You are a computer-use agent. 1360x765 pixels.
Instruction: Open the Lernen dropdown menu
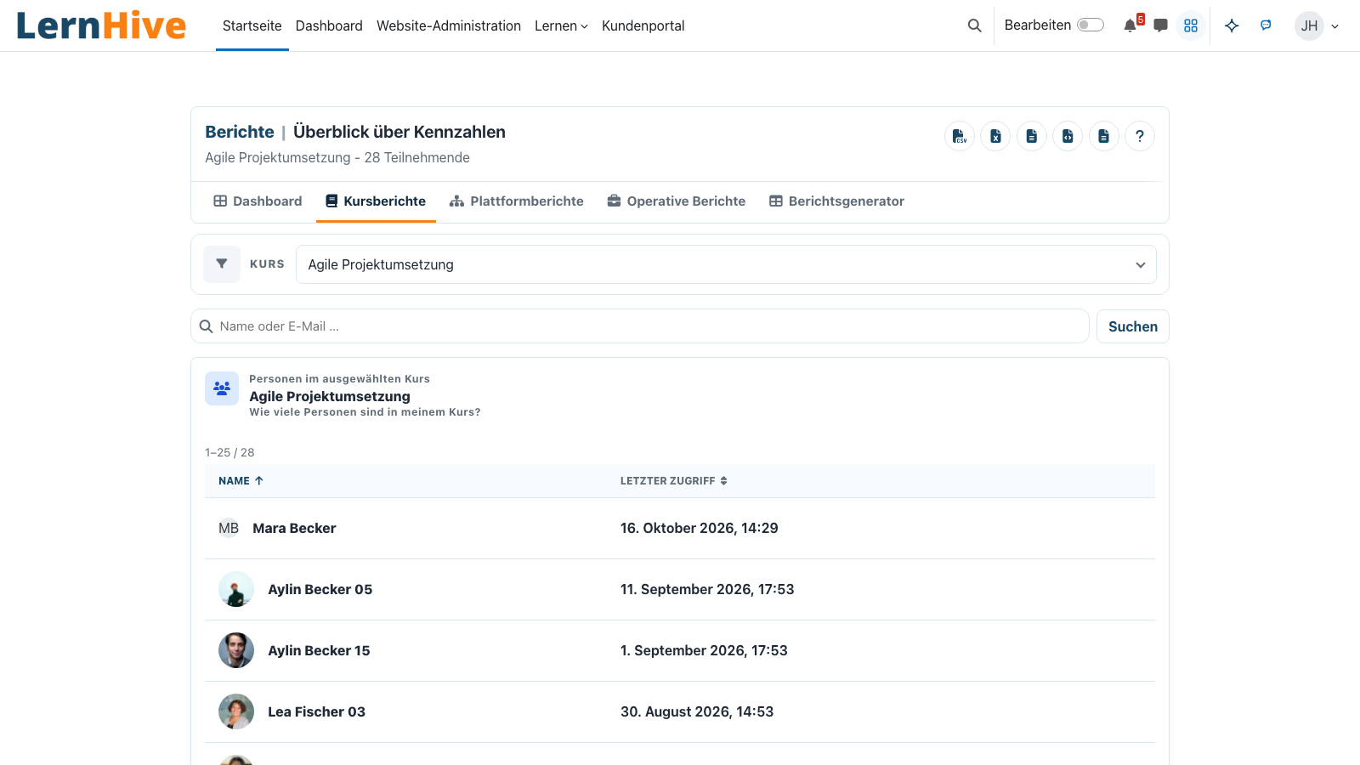(561, 25)
